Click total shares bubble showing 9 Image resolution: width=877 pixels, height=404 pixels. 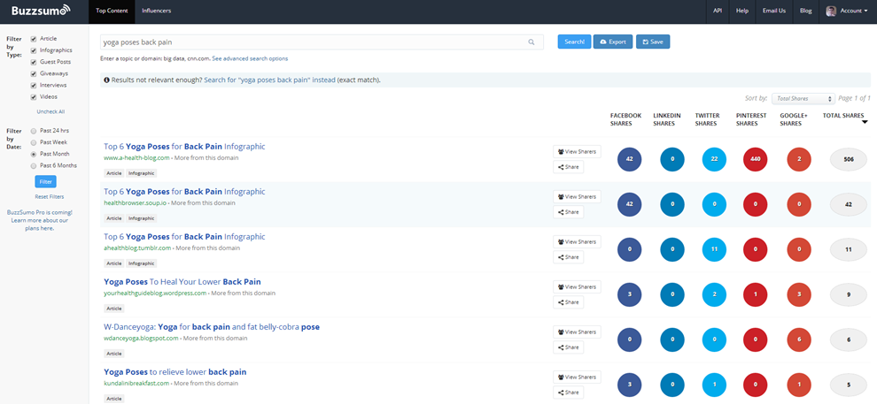[x=849, y=294]
